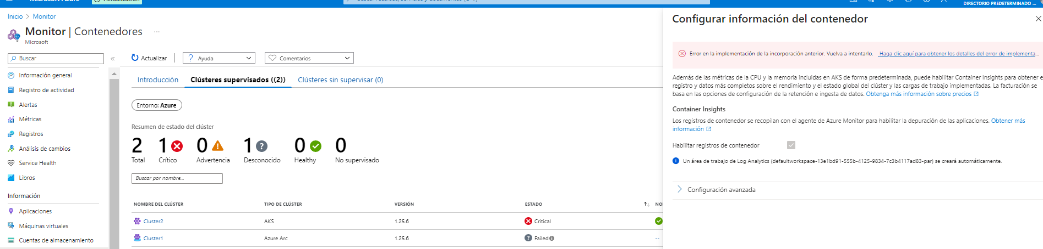Click the Actualizar refresh icon
Screen dimensions: 1043x249
[135, 58]
